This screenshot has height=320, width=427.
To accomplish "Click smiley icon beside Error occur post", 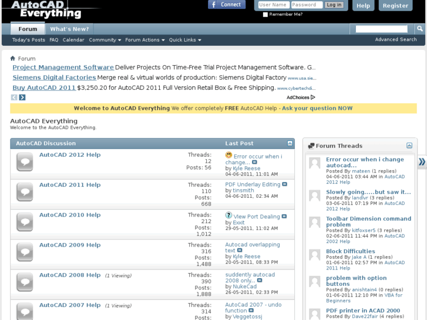I will (228, 155).
